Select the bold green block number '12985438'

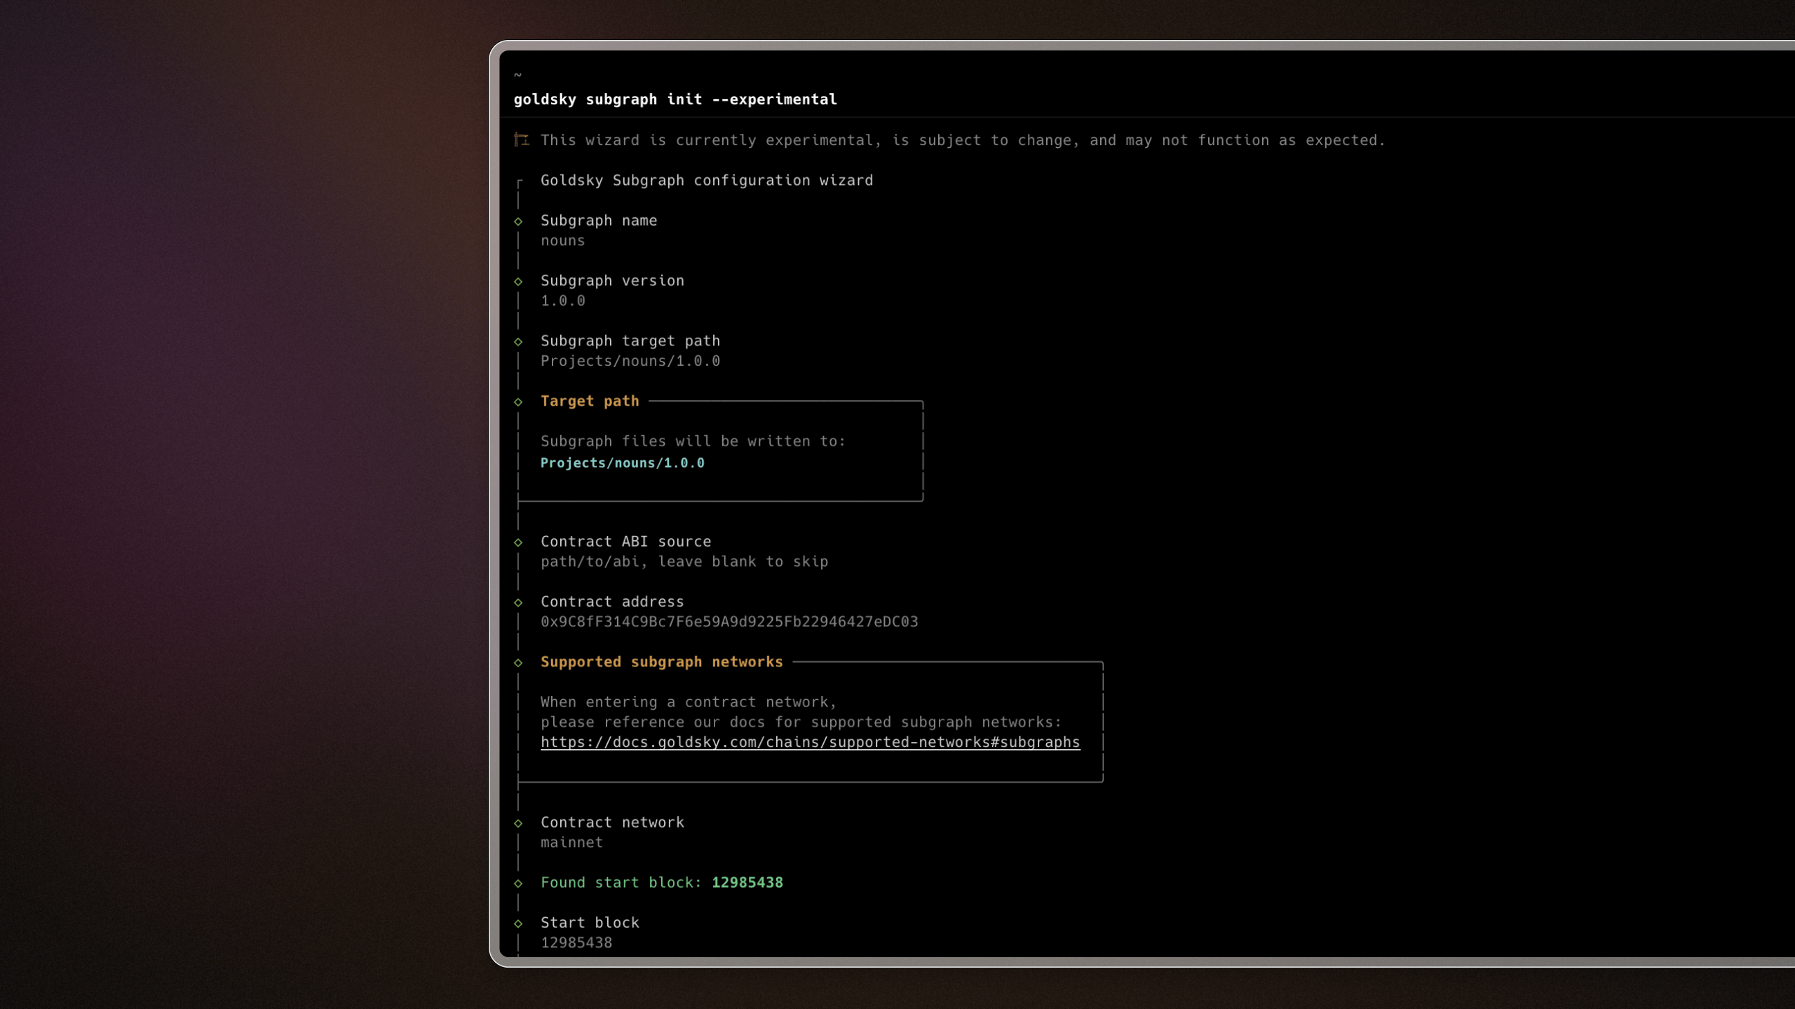coord(747,883)
